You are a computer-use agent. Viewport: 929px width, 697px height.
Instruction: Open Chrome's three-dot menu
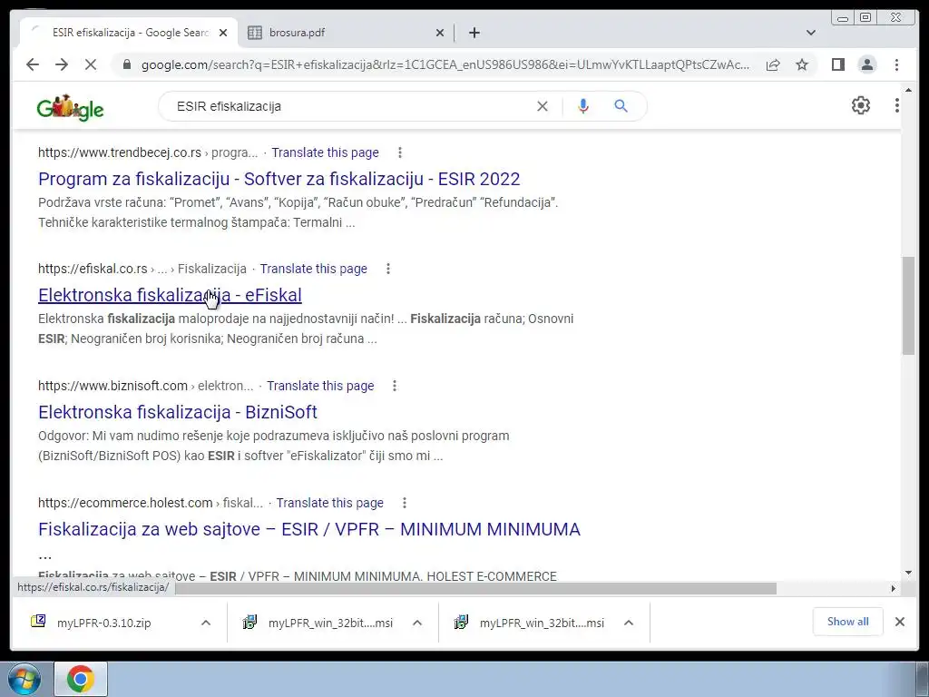(896, 64)
